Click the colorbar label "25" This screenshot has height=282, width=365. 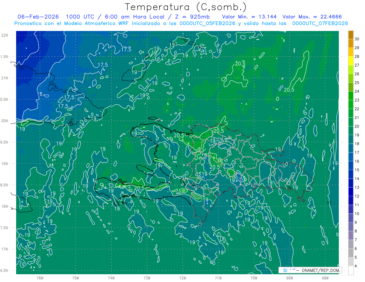click(357, 83)
